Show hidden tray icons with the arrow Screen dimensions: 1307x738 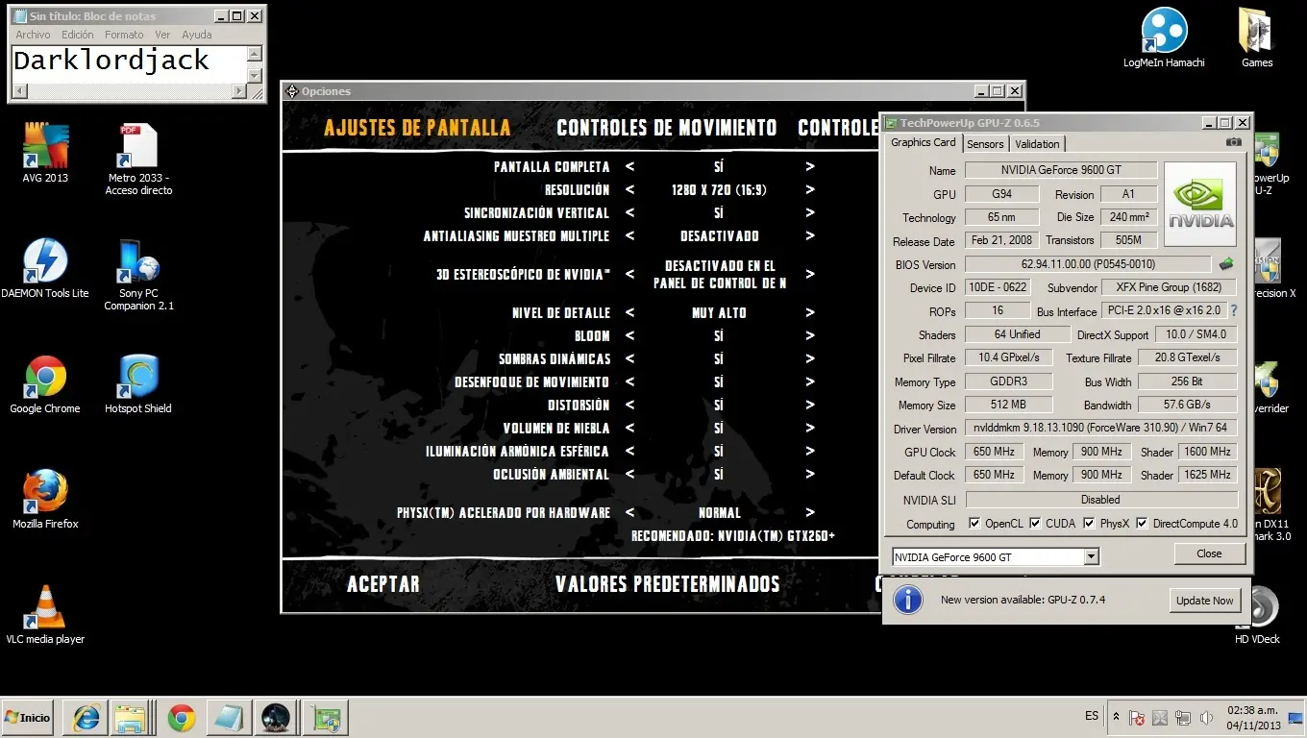(1116, 717)
